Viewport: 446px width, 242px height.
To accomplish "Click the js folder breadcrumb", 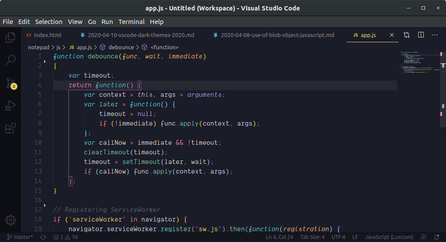I will pos(58,47).
